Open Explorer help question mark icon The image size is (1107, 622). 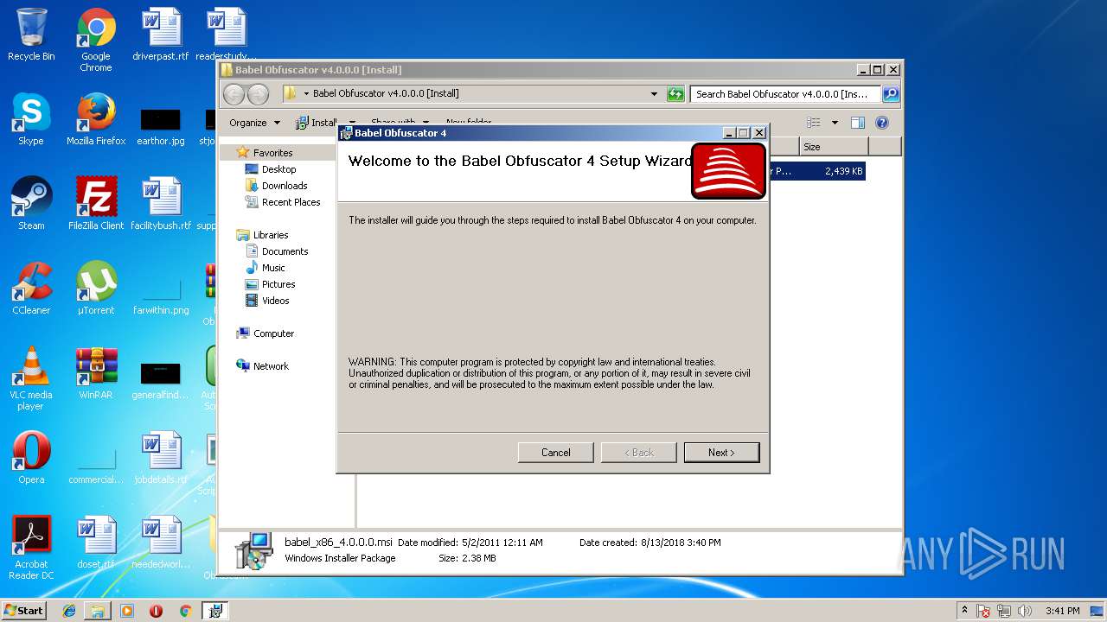pyautogui.click(x=882, y=123)
